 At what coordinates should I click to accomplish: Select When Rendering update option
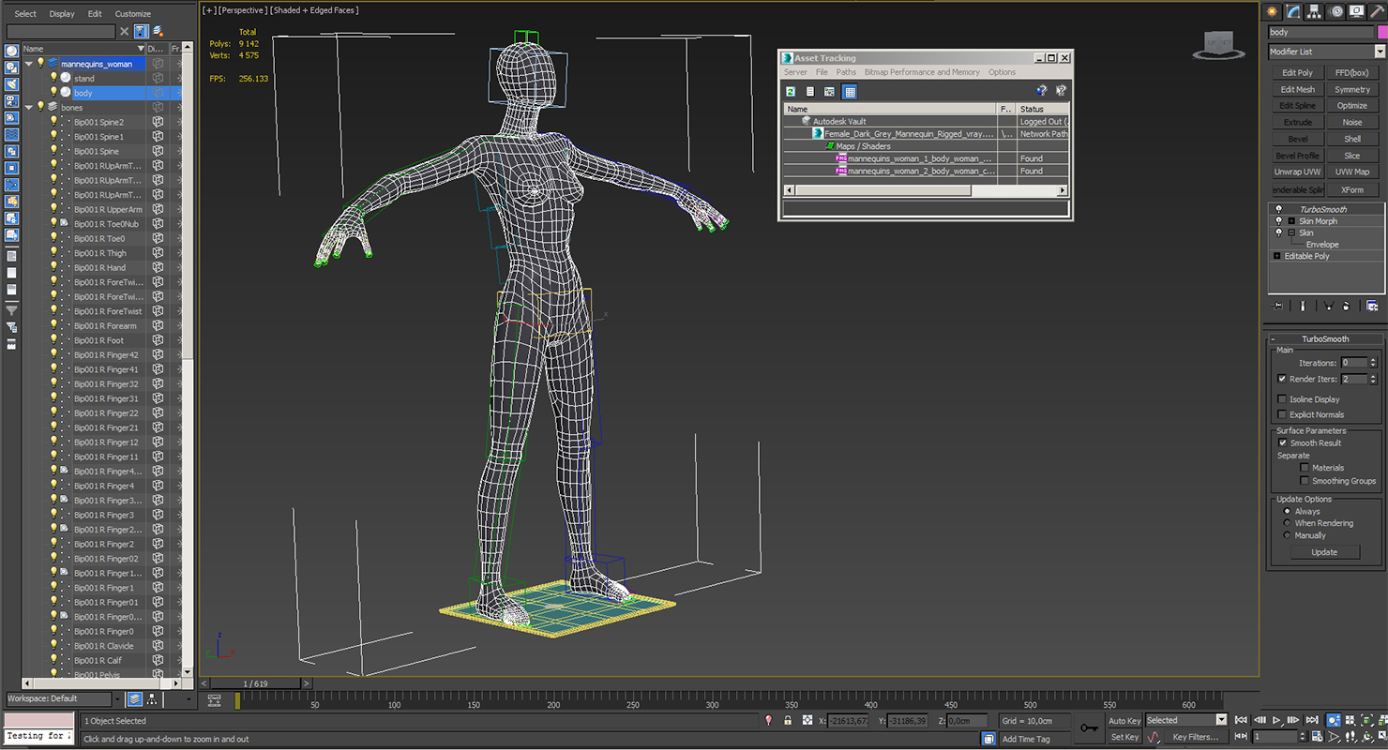pos(1287,523)
